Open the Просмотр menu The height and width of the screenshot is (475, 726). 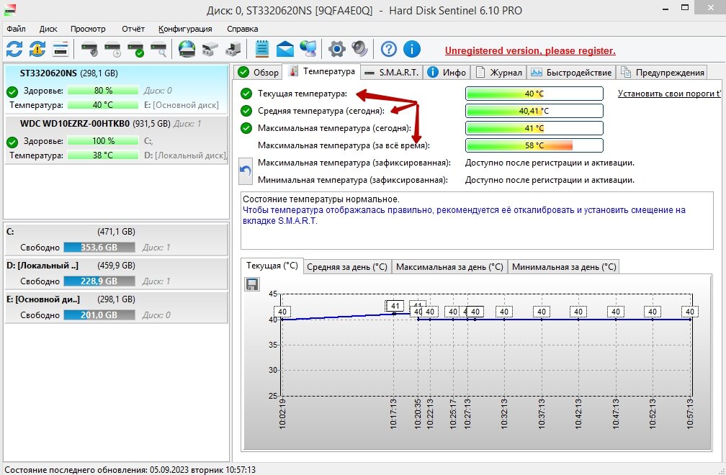click(88, 29)
